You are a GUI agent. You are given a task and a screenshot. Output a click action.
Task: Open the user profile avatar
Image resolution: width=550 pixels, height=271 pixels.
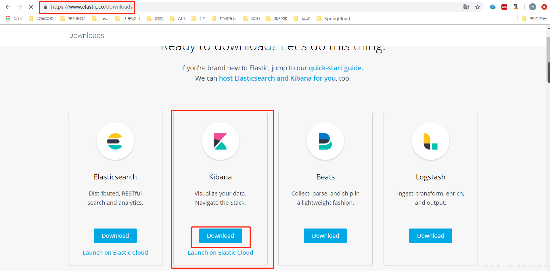click(532, 7)
